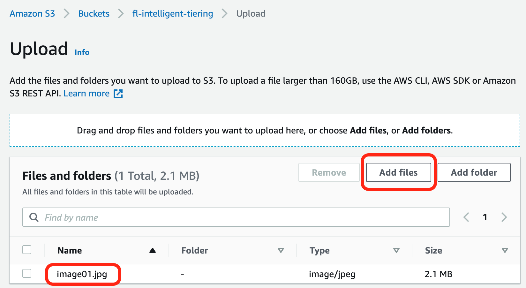This screenshot has height=288, width=526.
Task: Sort by Type column arrow
Action: pos(396,251)
